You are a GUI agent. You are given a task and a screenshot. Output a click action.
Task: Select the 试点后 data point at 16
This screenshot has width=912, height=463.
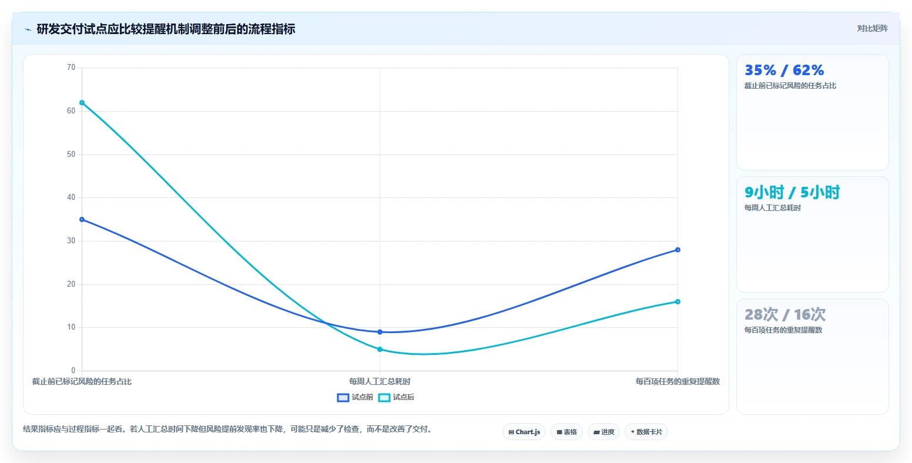coord(678,302)
